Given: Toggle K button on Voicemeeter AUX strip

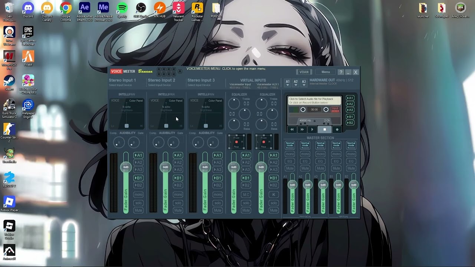Looking at the screenshot, I should (x=273, y=194).
